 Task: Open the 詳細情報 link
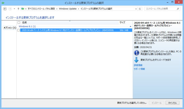pos(138,65)
